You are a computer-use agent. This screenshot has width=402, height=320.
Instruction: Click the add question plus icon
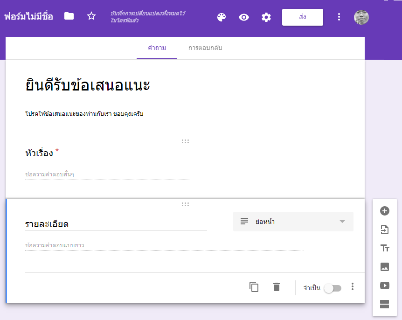point(385,211)
